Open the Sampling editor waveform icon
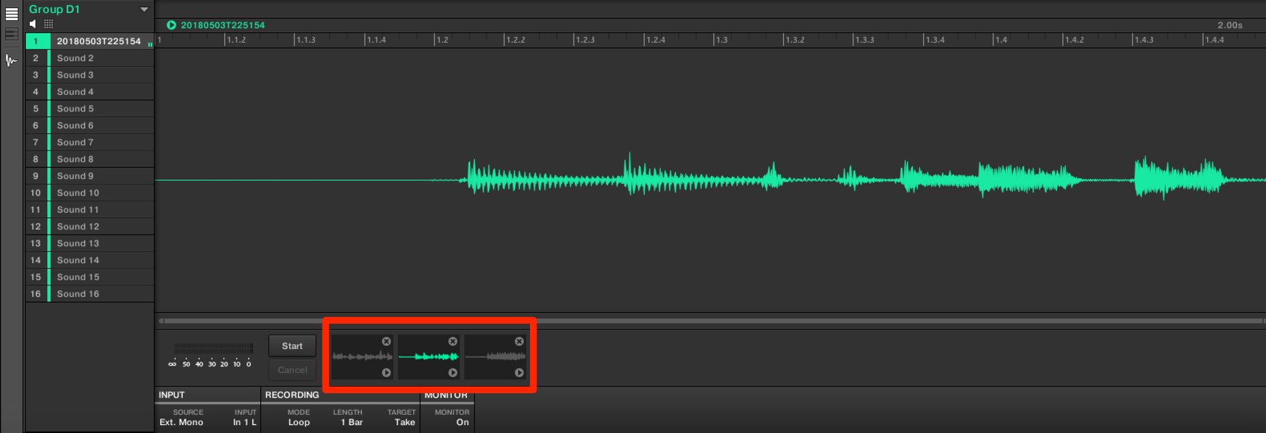 pyautogui.click(x=11, y=61)
